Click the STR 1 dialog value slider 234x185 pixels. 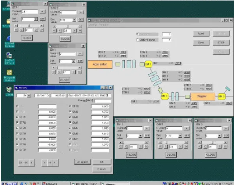(29, 26)
